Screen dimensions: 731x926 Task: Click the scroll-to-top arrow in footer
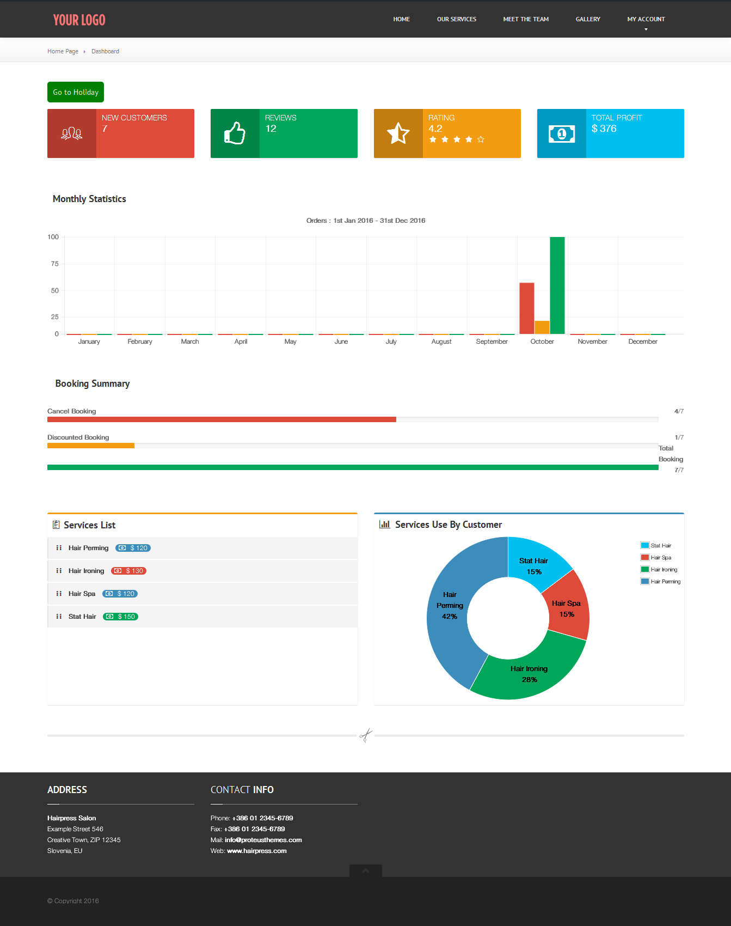[x=366, y=870]
